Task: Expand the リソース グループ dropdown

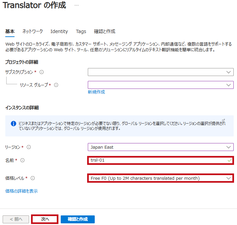Action: click(x=161, y=85)
